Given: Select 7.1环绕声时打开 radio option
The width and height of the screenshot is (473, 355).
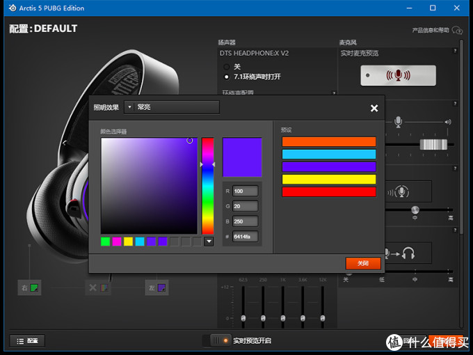Looking at the screenshot, I should point(227,77).
